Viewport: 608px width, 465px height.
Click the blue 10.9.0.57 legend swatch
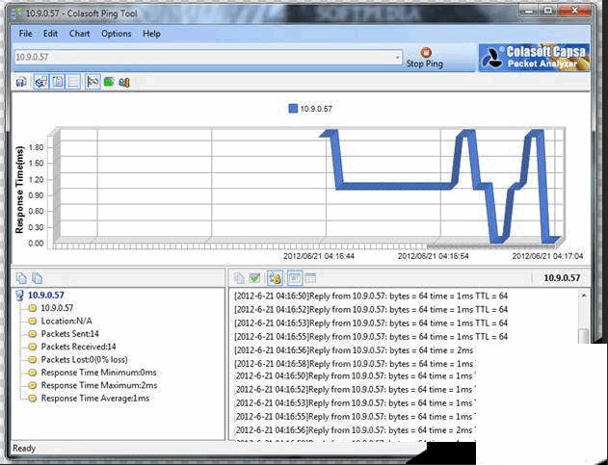[293, 109]
